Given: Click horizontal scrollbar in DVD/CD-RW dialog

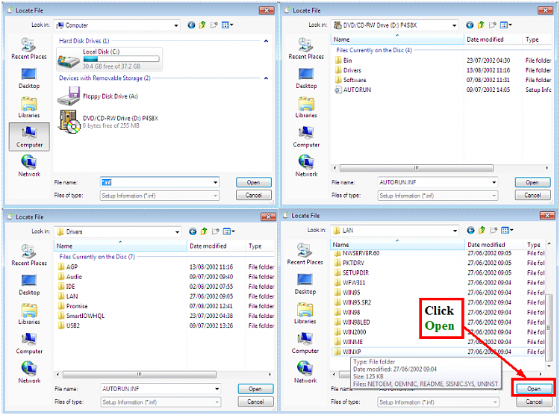Looking at the screenshot, I should tap(417, 168).
